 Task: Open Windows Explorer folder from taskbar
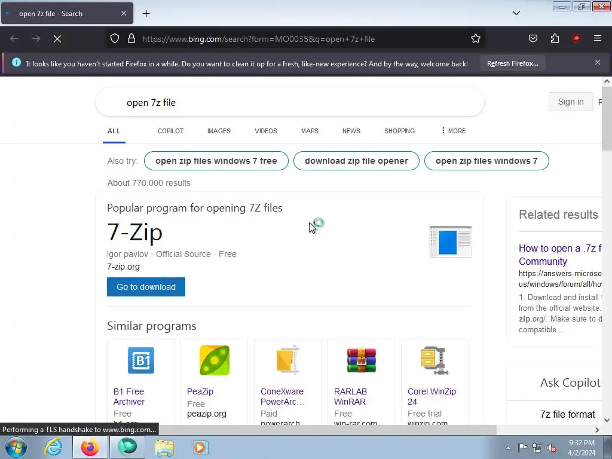coord(164,448)
